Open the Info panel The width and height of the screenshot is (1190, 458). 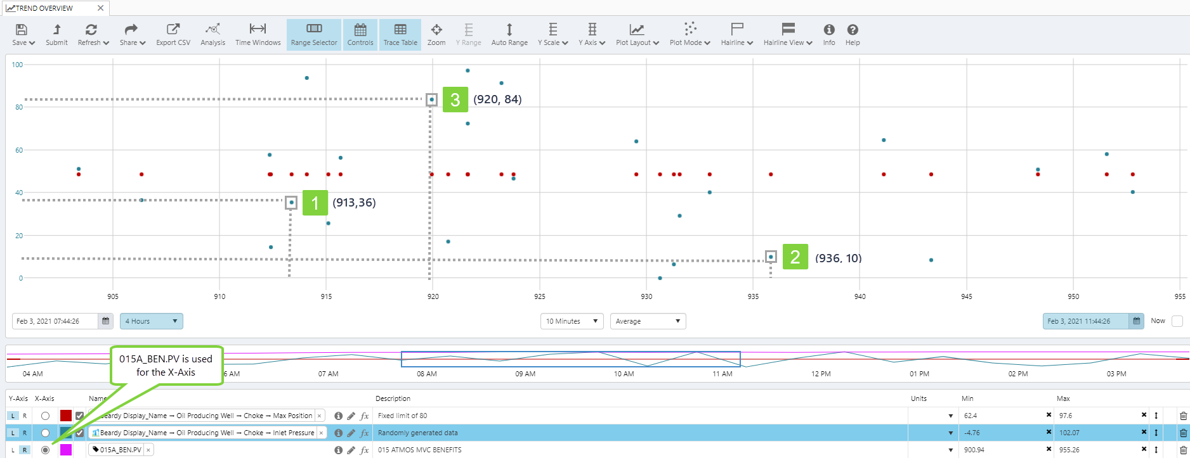(829, 34)
